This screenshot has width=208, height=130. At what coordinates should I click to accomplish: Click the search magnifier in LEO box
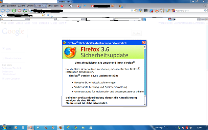(x=205, y=10)
